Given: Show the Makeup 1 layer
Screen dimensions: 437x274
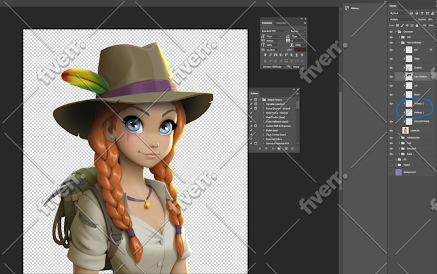Looking at the screenshot, I should (391, 112).
